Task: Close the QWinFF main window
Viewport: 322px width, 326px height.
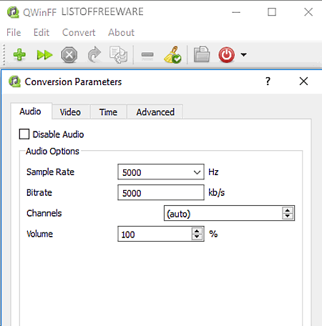Action: click(x=308, y=12)
